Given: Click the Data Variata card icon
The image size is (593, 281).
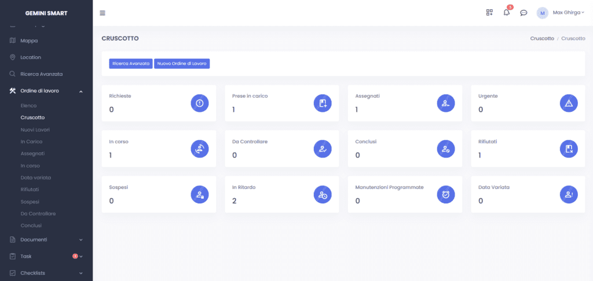Looking at the screenshot, I should coord(569,195).
